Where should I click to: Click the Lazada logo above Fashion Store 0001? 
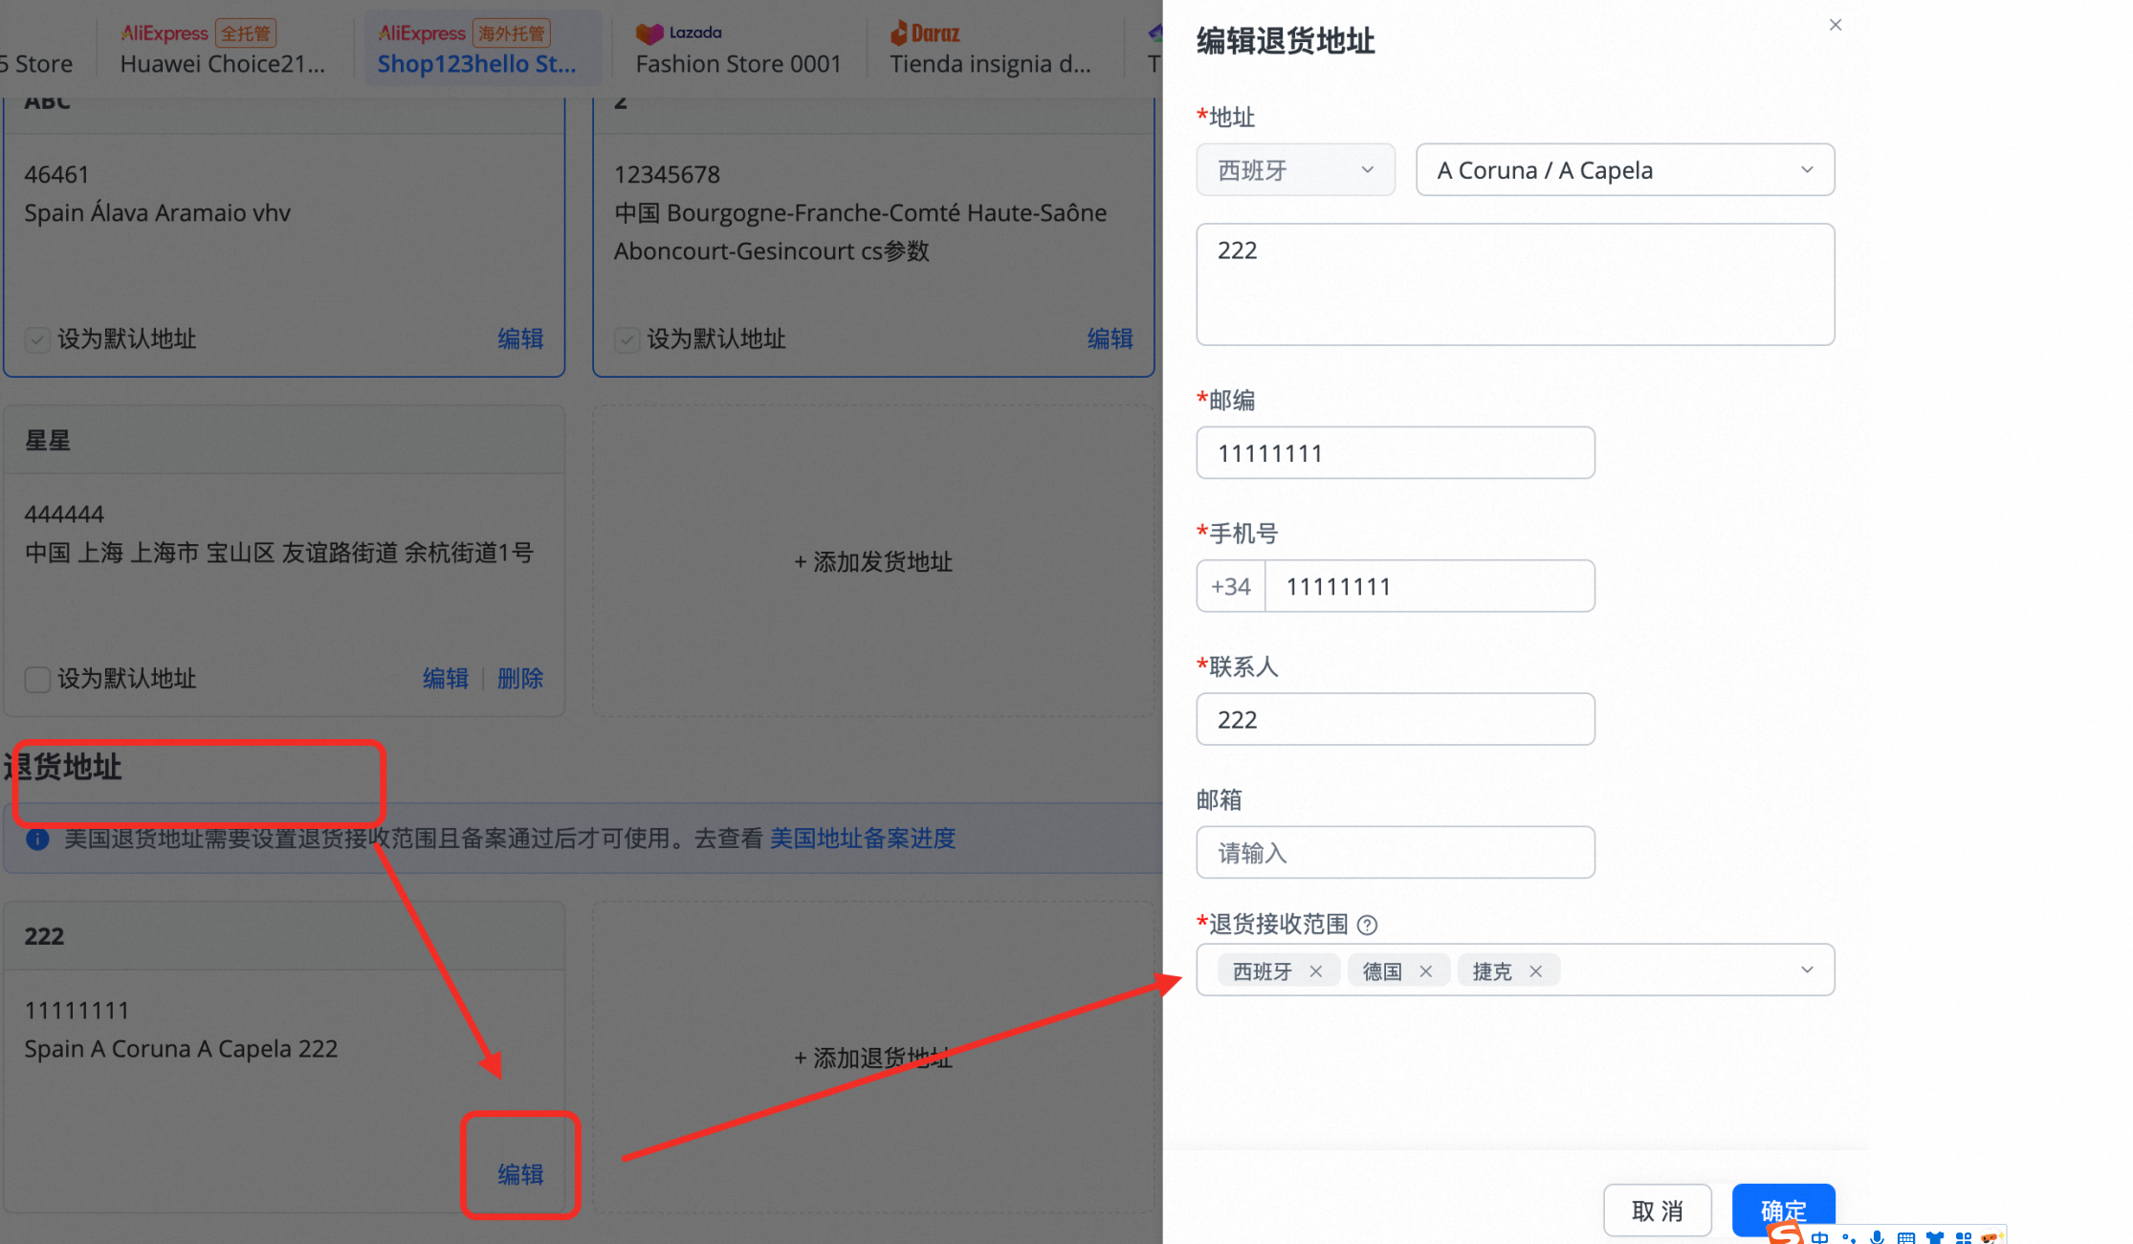click(652, 33)
